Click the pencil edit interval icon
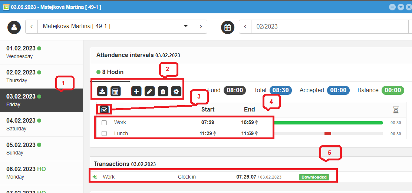The width and height of the screenshot is (412, 193). point(149,91)
